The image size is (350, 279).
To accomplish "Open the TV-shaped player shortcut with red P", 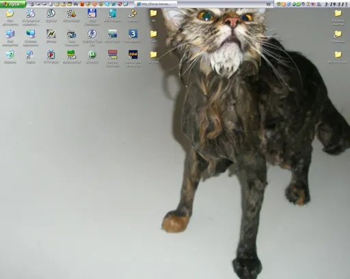I will [x=51, y=55].
